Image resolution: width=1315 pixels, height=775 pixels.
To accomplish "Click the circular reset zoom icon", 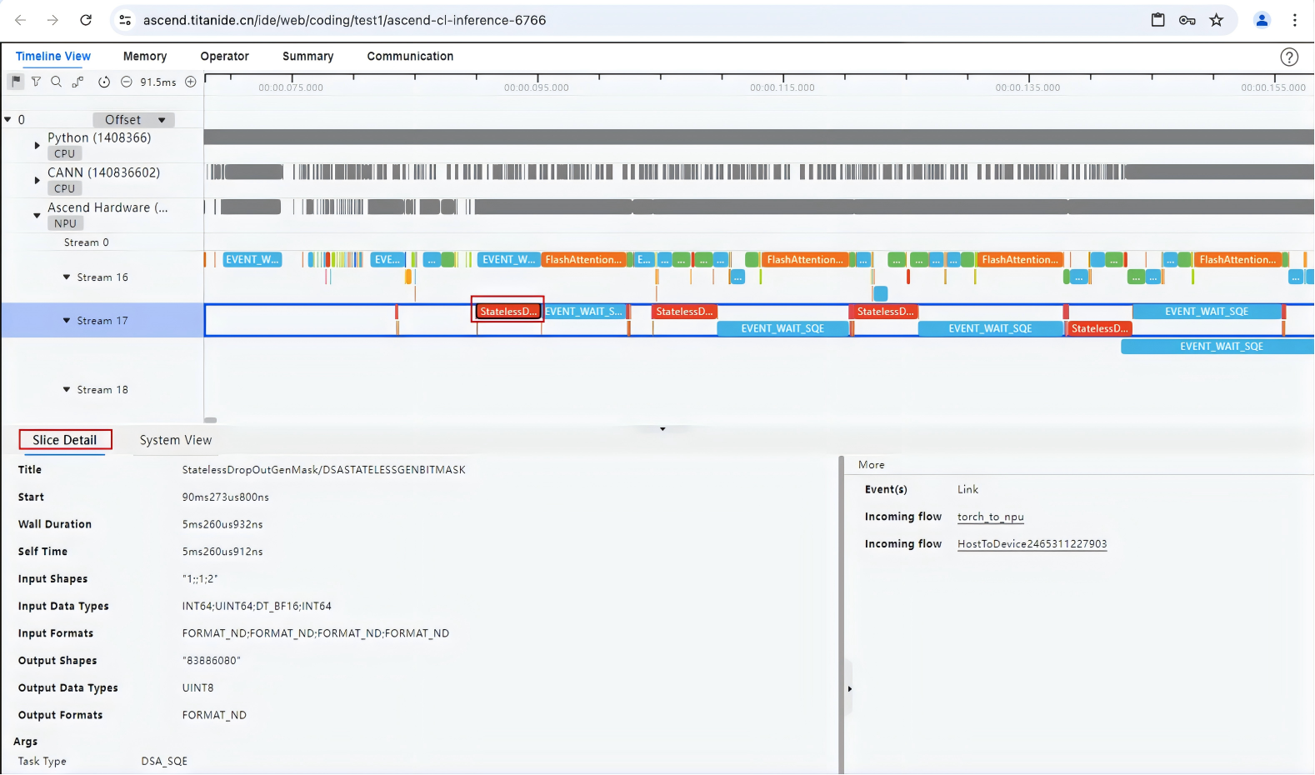I will point(104,82).
